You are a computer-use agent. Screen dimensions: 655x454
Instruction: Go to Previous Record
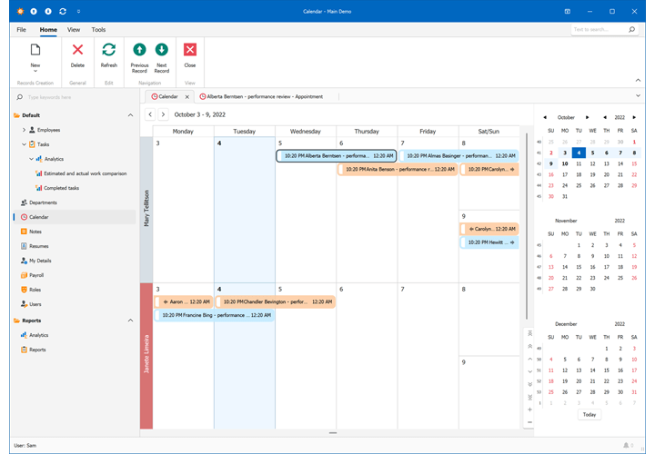click(139, 51)
